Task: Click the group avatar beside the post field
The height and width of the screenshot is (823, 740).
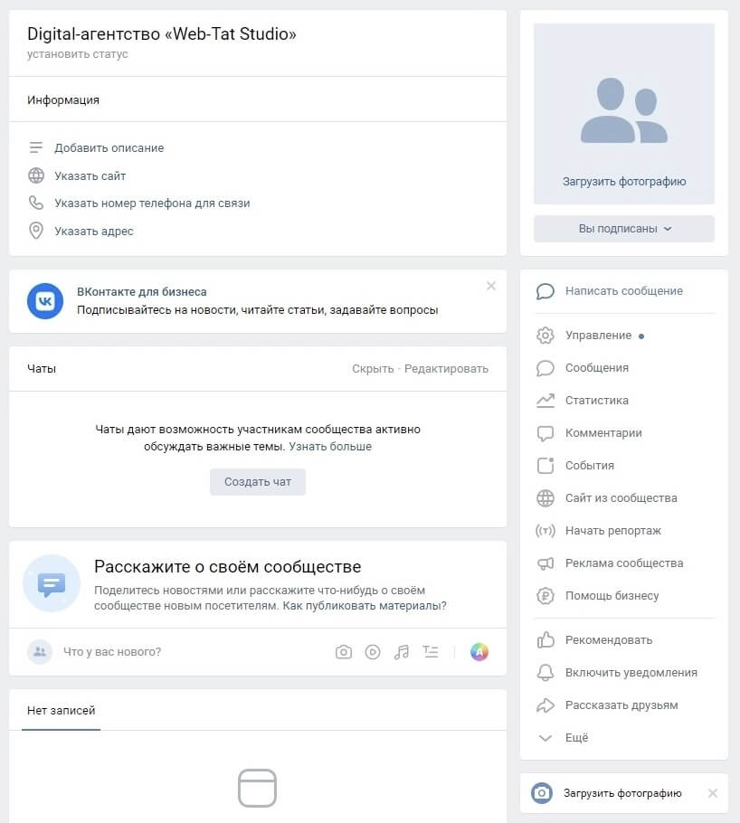Action: tap(40, 652)
